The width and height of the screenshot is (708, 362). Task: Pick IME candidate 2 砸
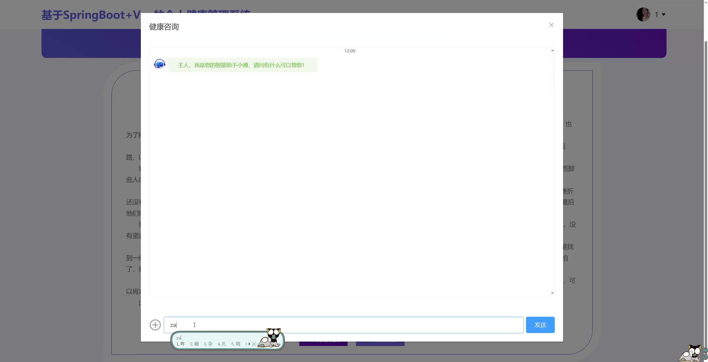click(x=194, y=344)
